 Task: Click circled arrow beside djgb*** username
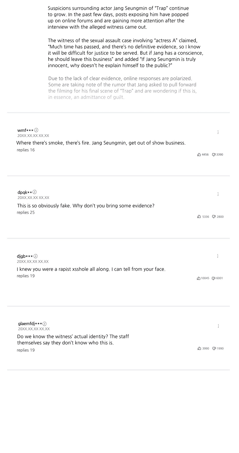pos(36,256)
